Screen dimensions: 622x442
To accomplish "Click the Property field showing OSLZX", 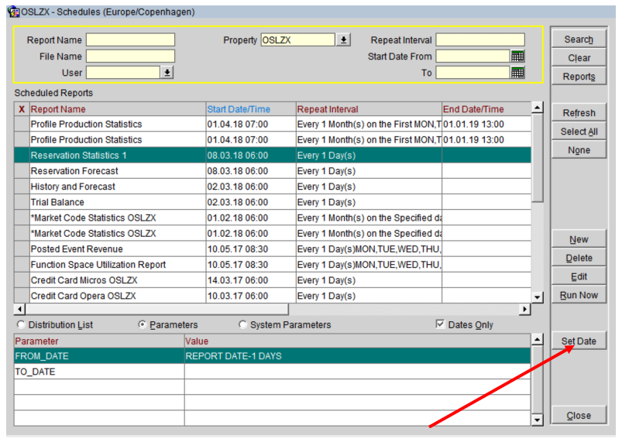I will tap(298, 40).
